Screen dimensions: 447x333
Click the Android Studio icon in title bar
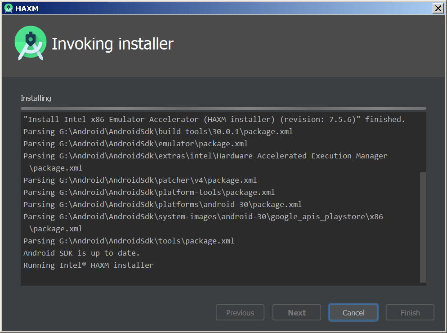[x=9, y=8]
